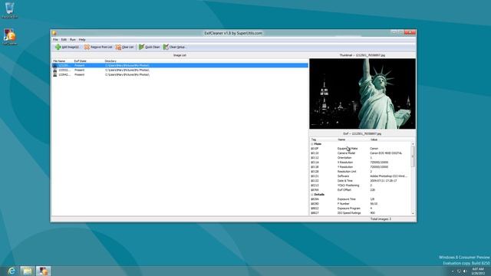Select the second image row's thumbnail icon
This screenshot has width=491, height=276.
tap(54, 70)
